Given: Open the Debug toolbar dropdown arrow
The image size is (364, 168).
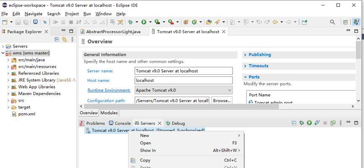Looking at the screenshot, I should (x=137, y=22).
